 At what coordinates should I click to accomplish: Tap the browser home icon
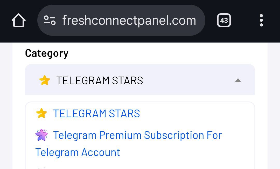(19, 20)
